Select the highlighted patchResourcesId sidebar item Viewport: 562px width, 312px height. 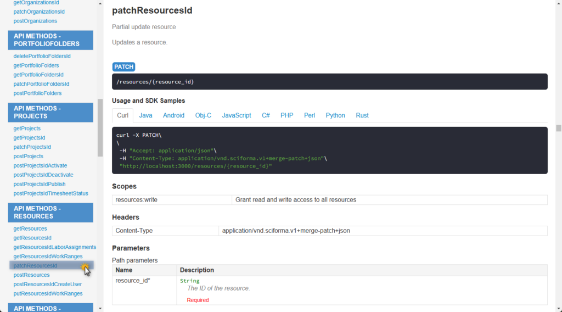(x=35, y=265)
